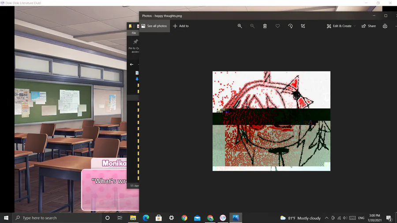The height and width of the screenshot is (223, 397).
Task: Minimize the Photos window
Action: (x=374, y=16)
